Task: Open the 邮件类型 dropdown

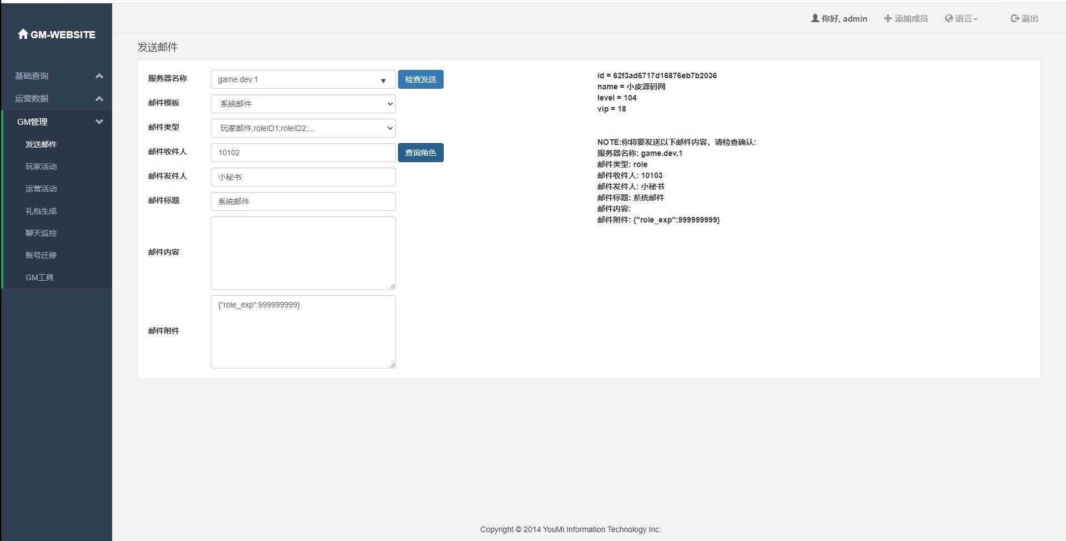Action: point(303,128)
